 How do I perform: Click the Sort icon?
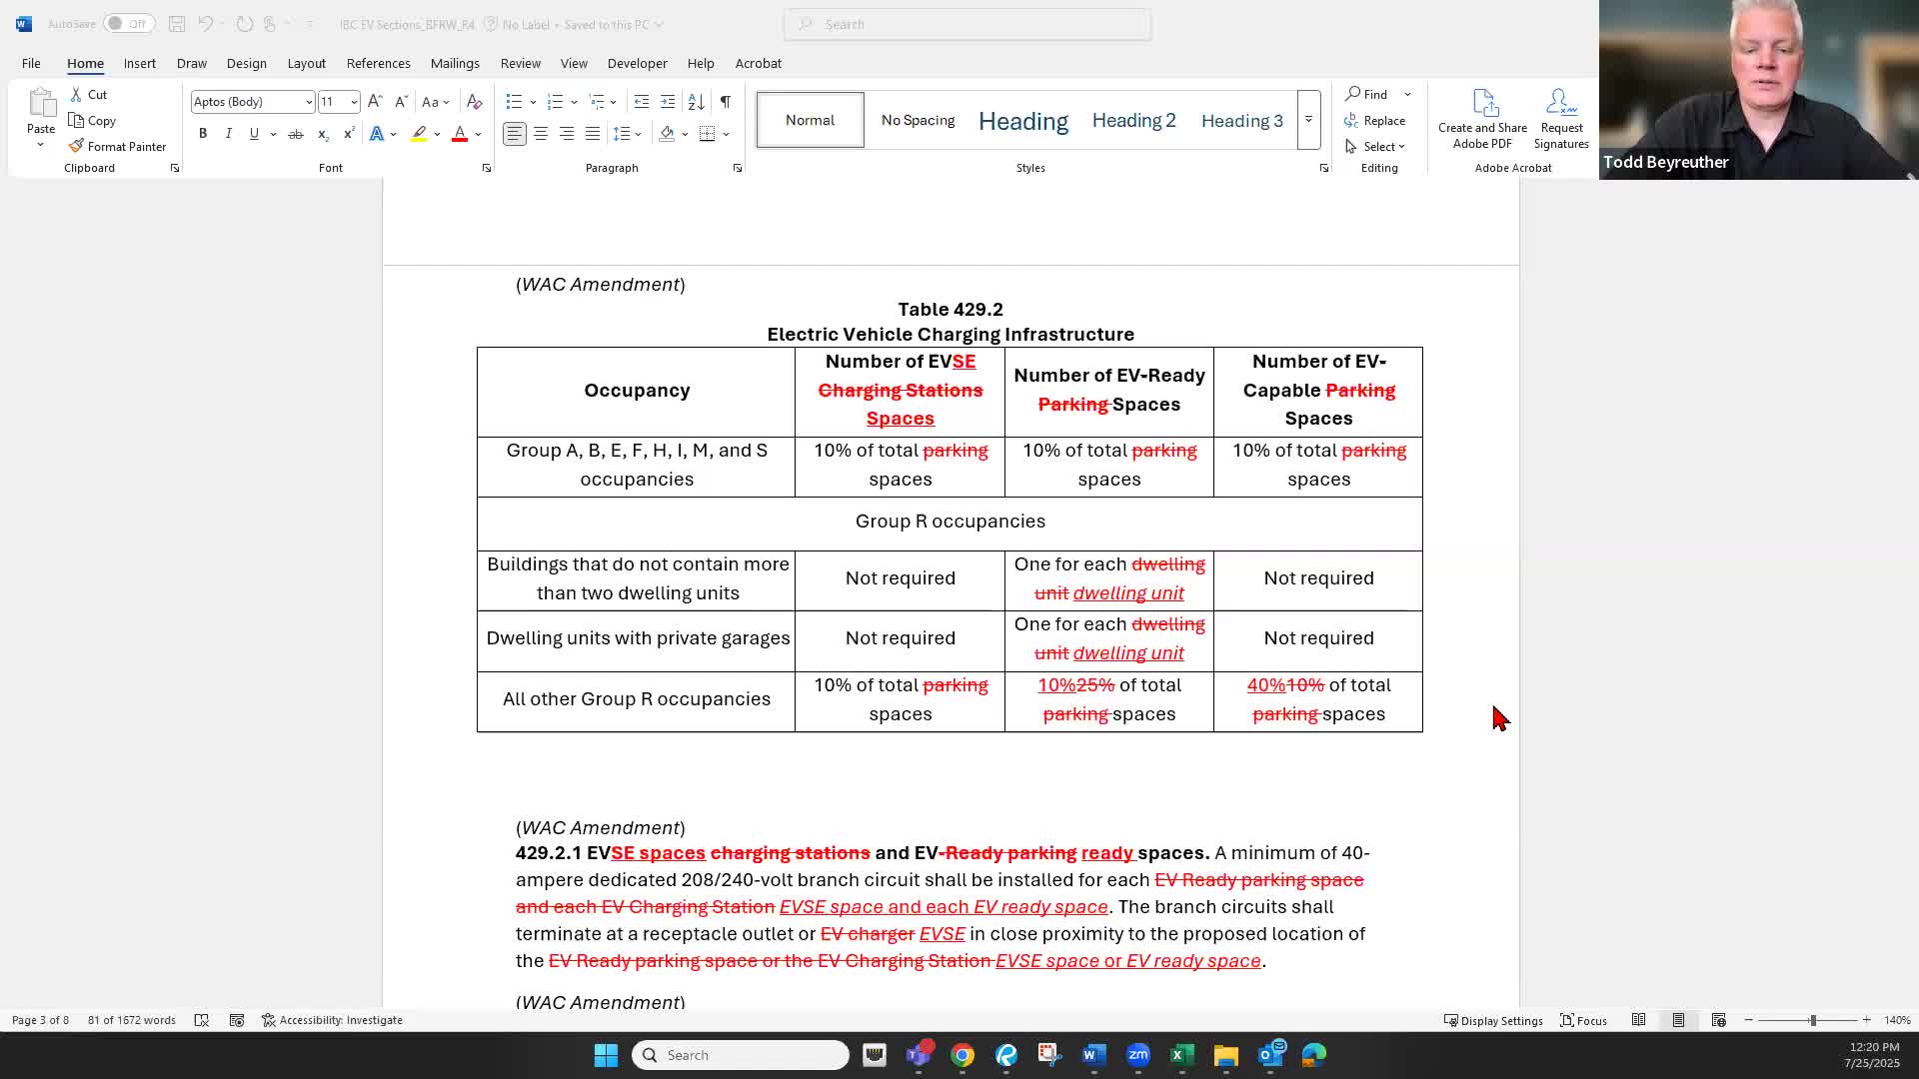(x=697, y=102)
